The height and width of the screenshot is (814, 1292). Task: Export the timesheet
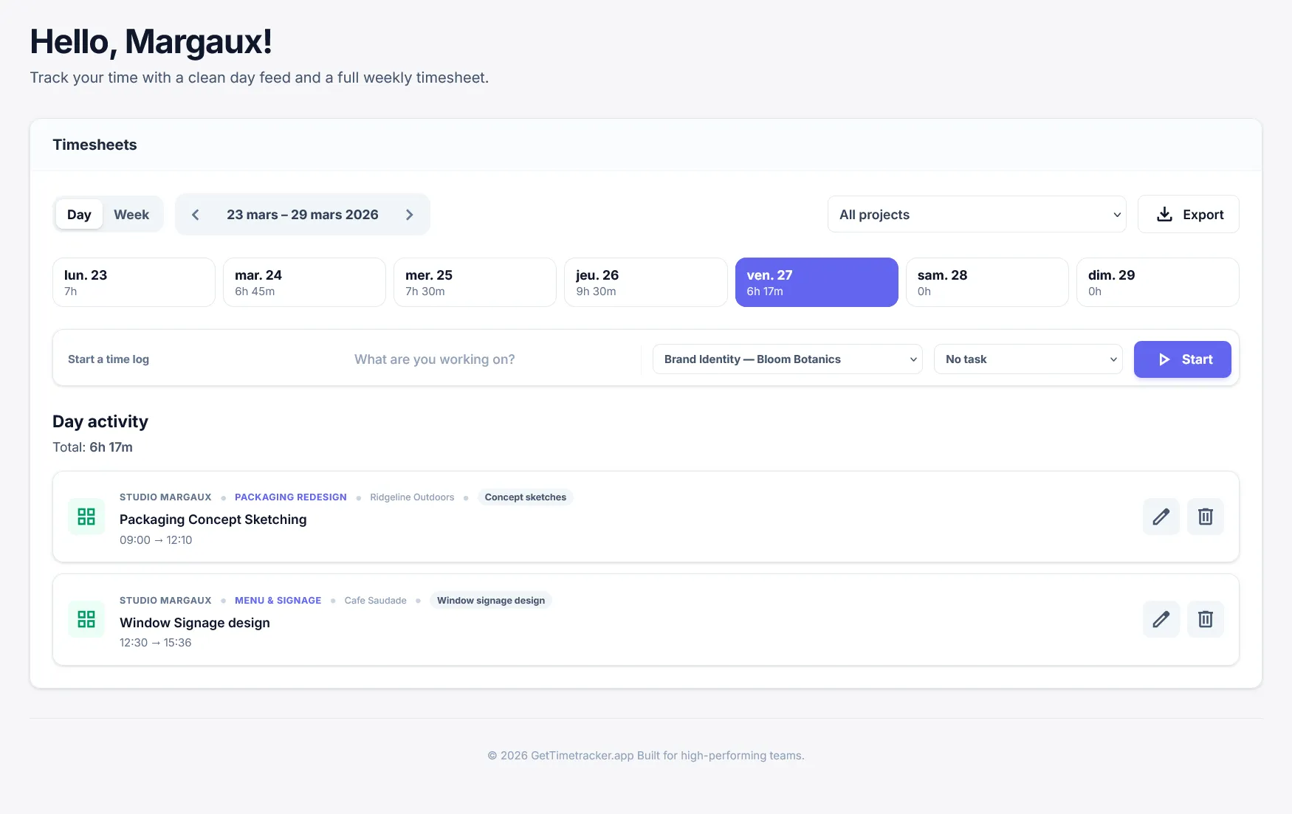(1188, 215)
